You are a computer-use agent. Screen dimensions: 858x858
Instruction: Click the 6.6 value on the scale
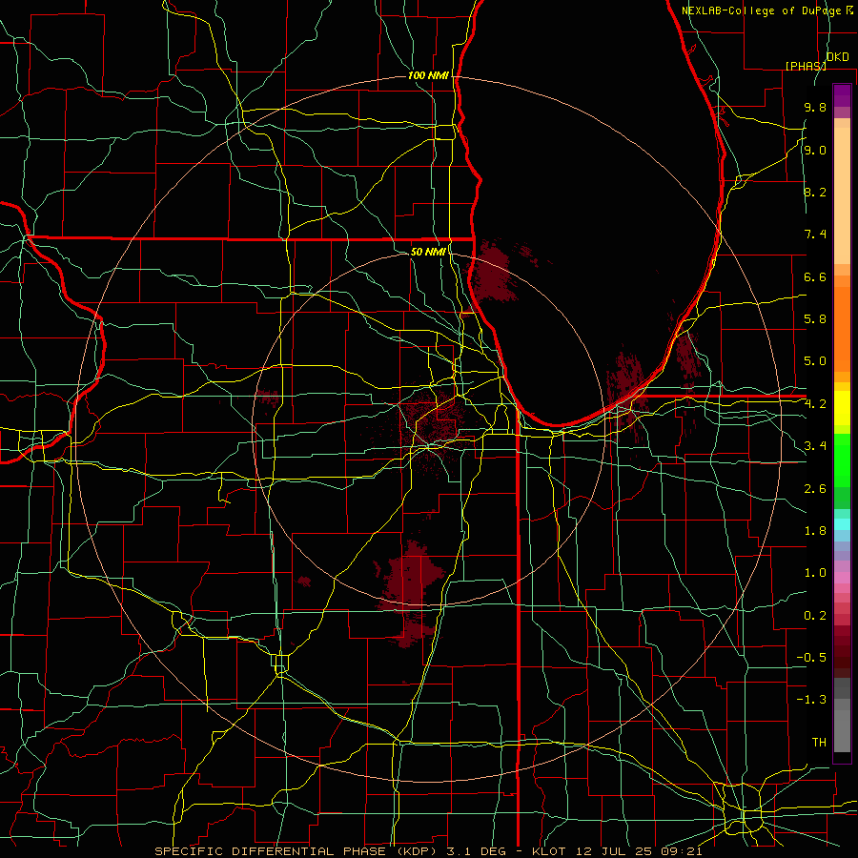pyautogui.click(x=815, y=277)
